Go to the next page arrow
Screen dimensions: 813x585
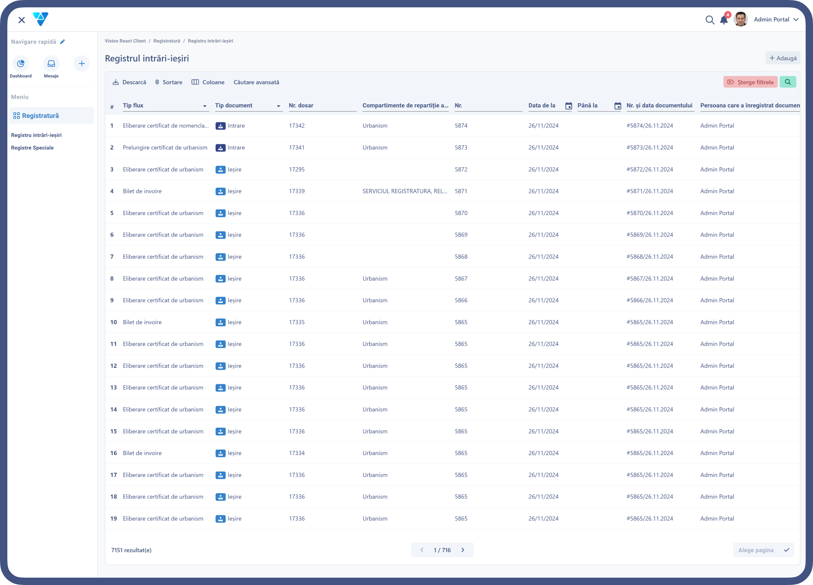pyautogui.click(x=463, y=550)
